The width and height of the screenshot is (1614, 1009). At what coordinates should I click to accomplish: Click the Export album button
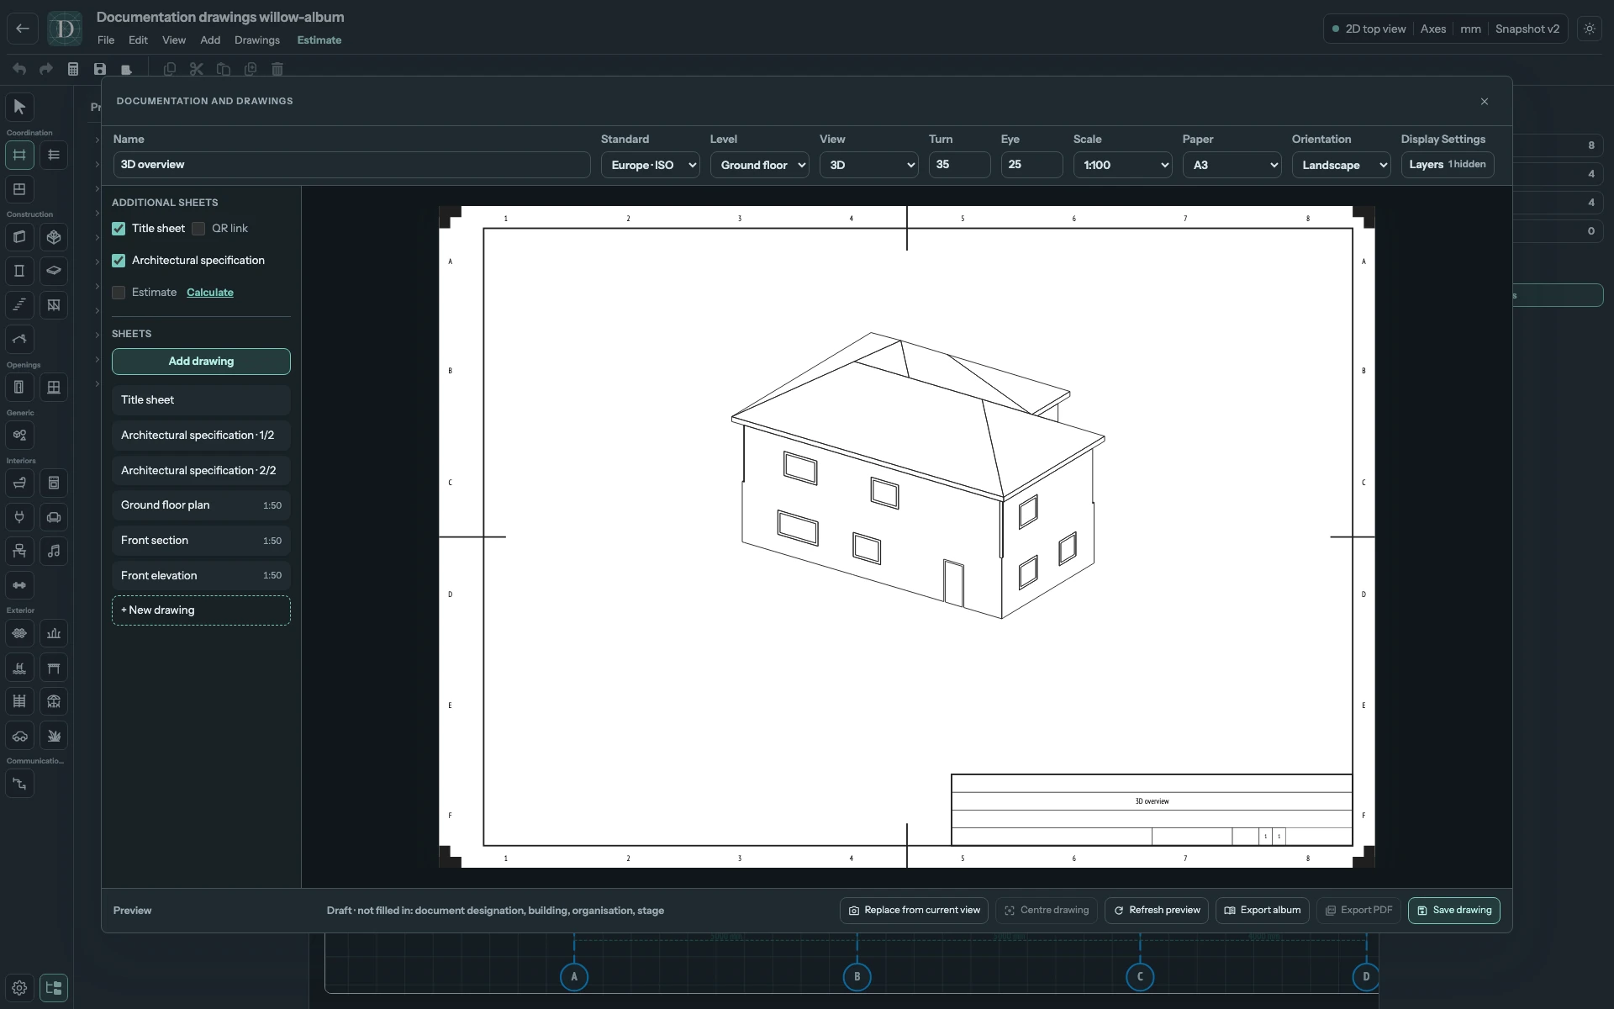click(1263, 911)
